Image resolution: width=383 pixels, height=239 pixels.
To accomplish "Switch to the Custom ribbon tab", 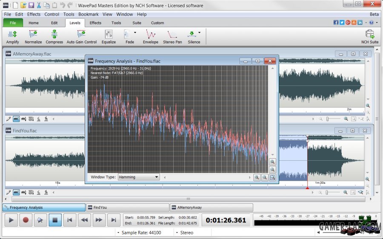I will [x=157, y=23].
